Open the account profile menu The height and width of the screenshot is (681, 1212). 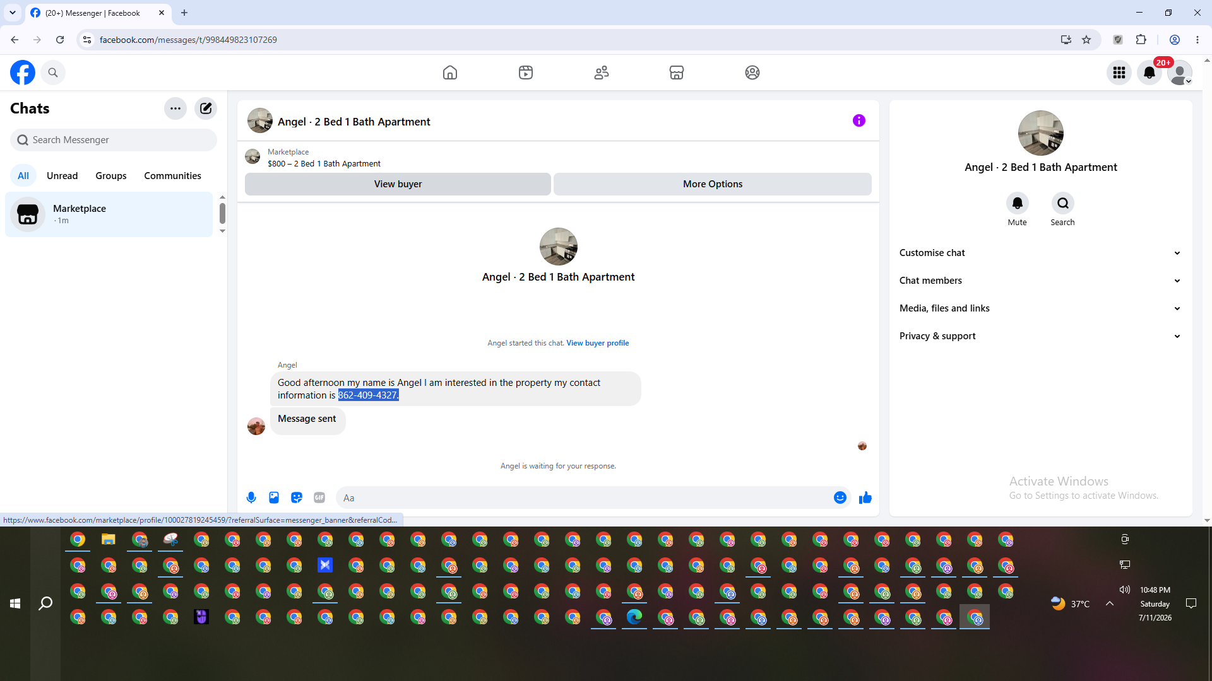[x=1180, y=73]
